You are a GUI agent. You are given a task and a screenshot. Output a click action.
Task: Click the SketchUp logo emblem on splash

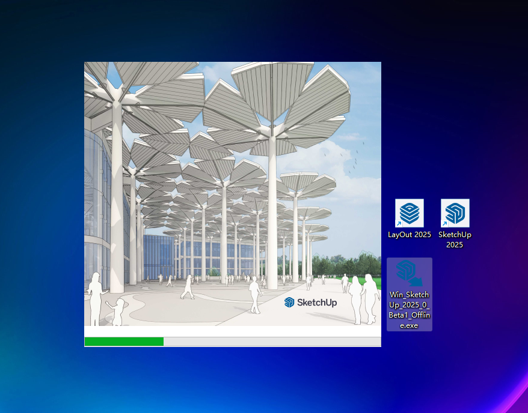289,303
